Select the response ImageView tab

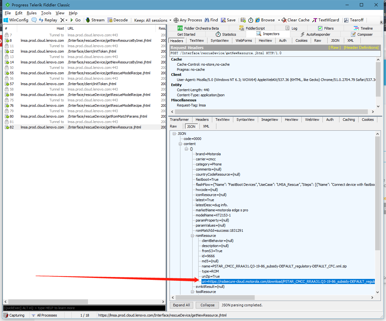[x=270, y=120]
